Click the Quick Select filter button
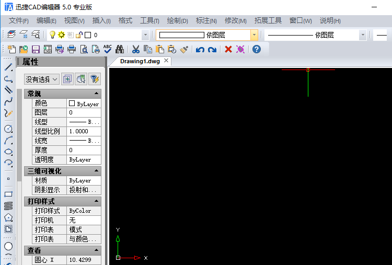The height and width of the screenshot is (265, 392). click(94, 79)
